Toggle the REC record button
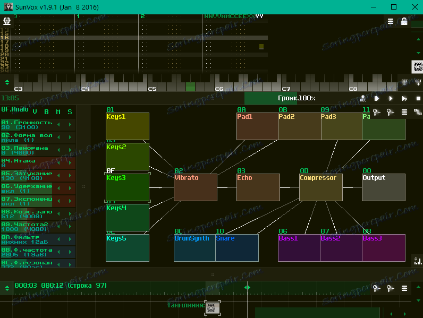This screenshot has width=423, height=318. (363, 98)
